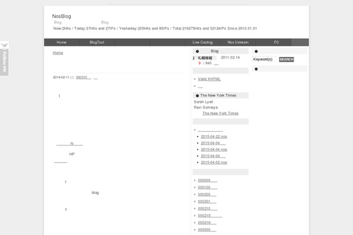Click the Home breadcrumb link
Image resolution: width=353 pixels, height=235 pixels.
(x=58, y=53)
